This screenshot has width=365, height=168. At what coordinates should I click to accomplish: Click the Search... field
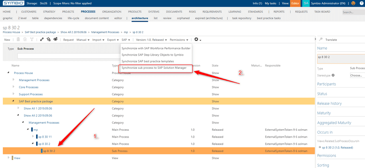354,12
